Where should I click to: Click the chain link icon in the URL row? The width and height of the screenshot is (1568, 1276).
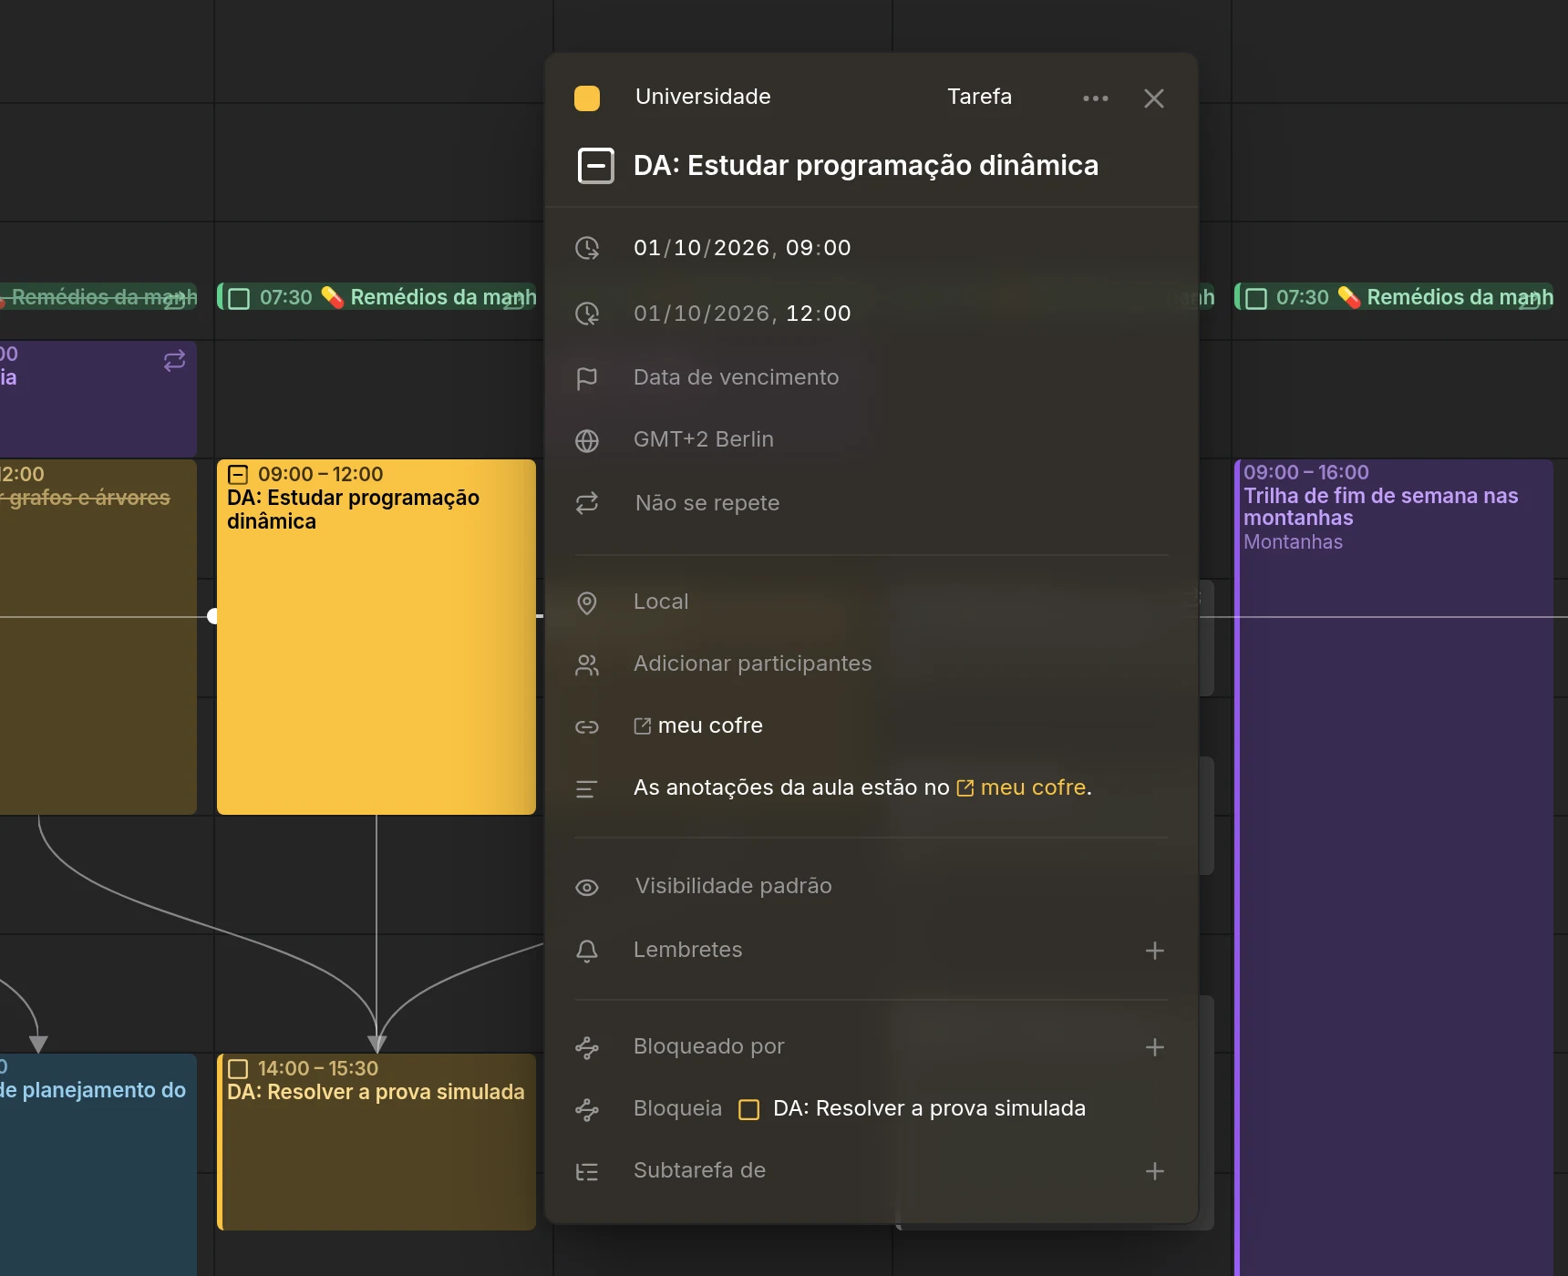(587, 726)
